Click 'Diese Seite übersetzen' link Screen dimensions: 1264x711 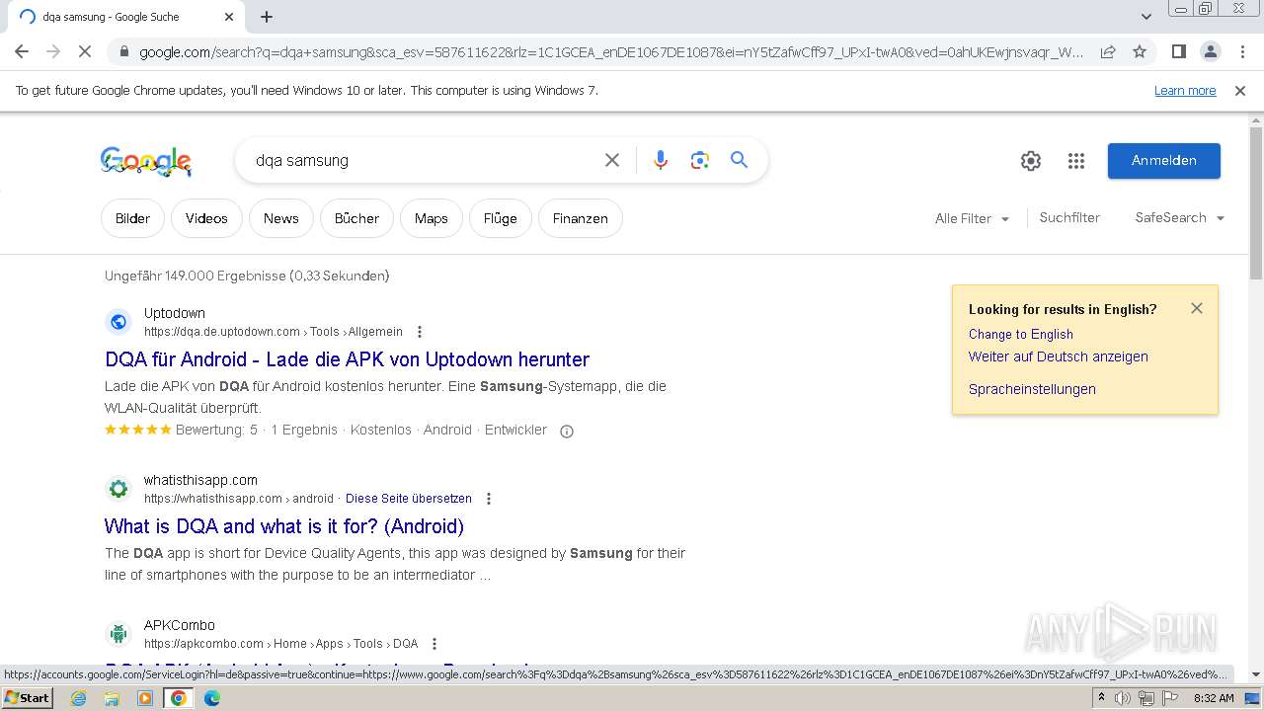coord(409,499)
